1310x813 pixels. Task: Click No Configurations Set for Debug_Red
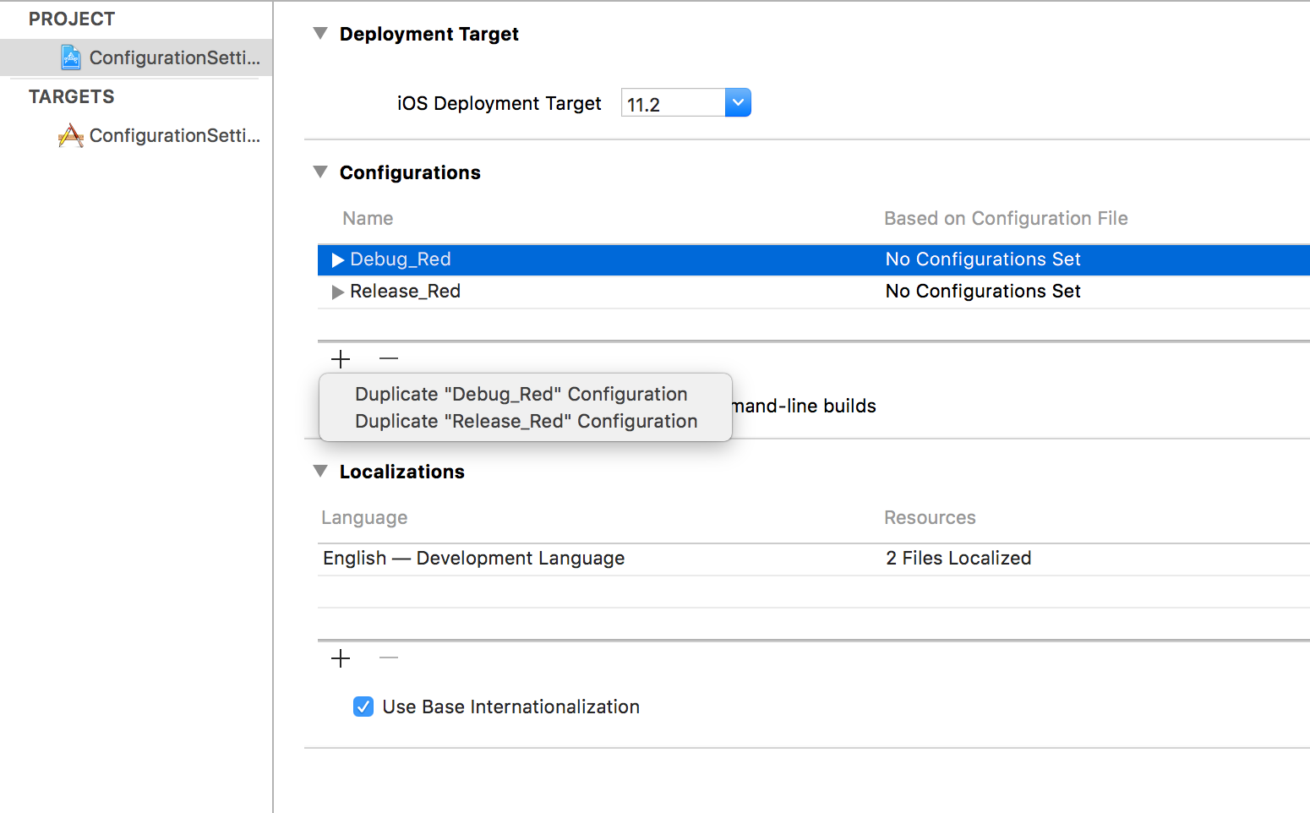[983, 259]
